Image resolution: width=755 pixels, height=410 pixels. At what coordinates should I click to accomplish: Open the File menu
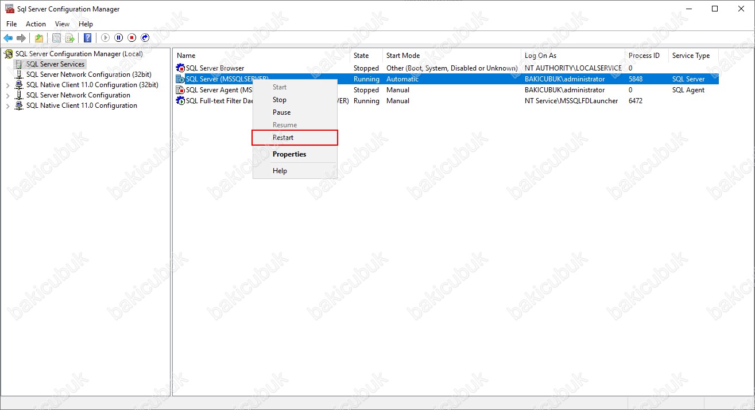pyautogui.click(x=11, y=24)
